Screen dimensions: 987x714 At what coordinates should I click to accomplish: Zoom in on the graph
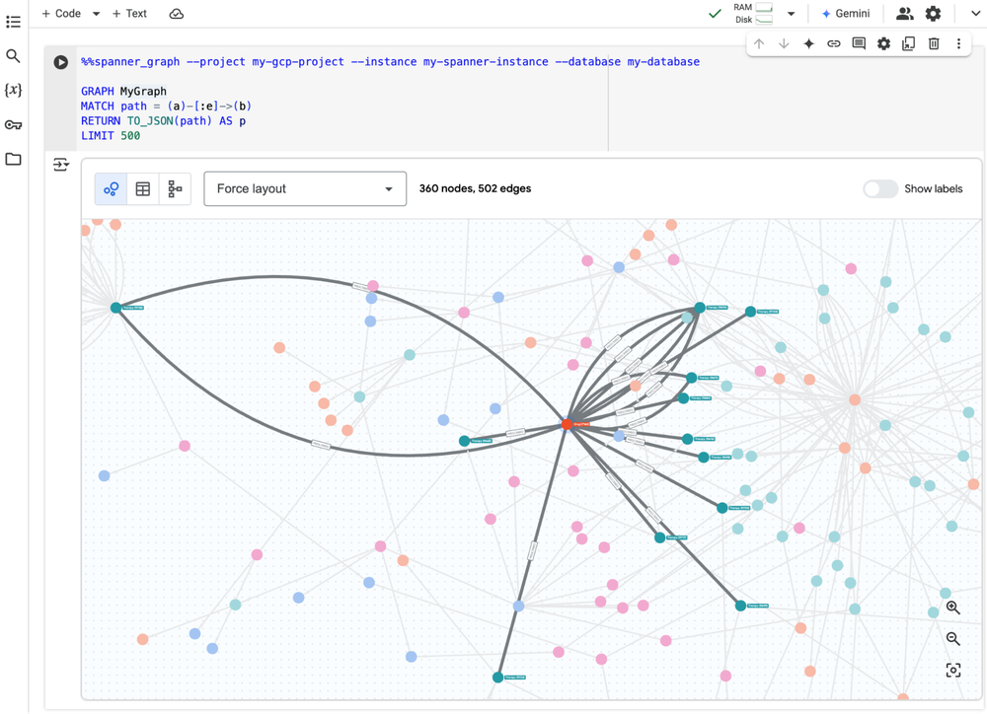pyautogui.click(x=952, y=608)
